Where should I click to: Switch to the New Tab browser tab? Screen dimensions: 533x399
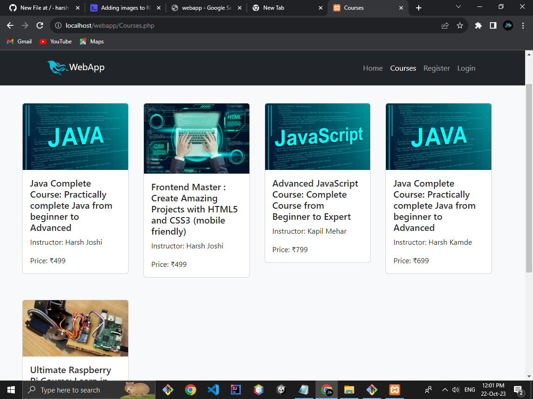click(278, 7)
